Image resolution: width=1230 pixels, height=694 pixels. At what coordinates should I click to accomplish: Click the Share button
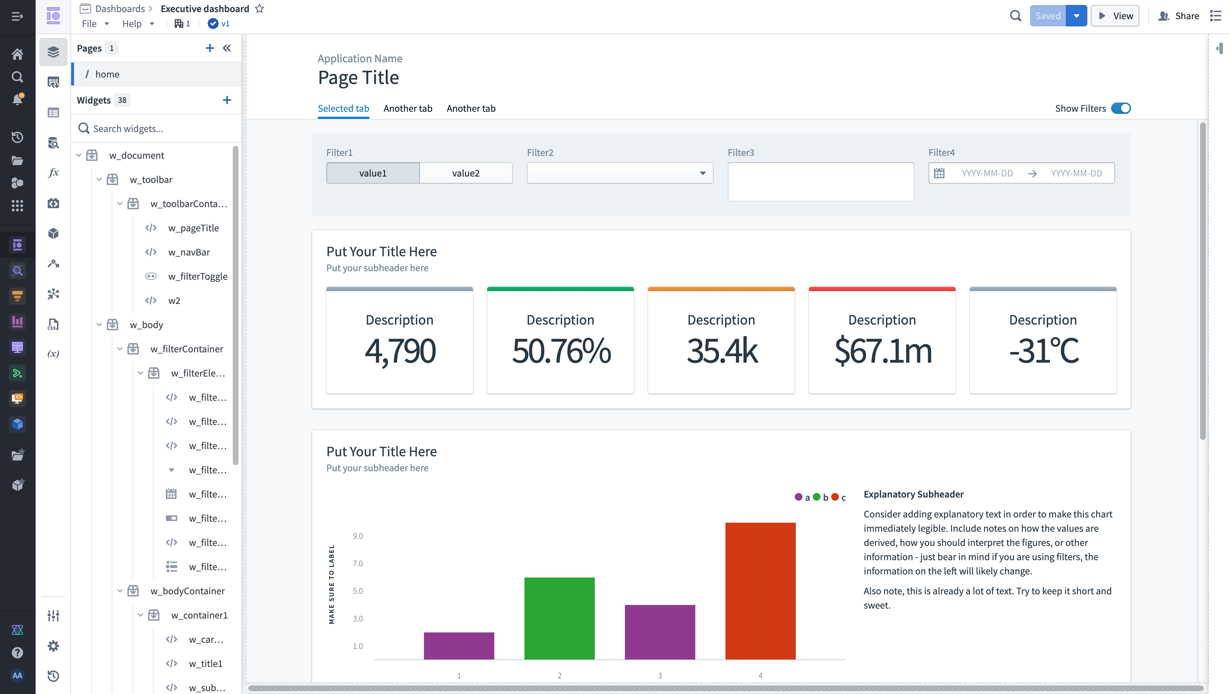1178,16
